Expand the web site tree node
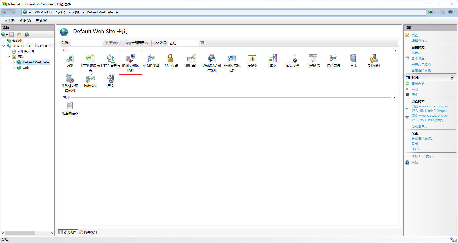The image size is (458, 243). click(x=14, y=68)
